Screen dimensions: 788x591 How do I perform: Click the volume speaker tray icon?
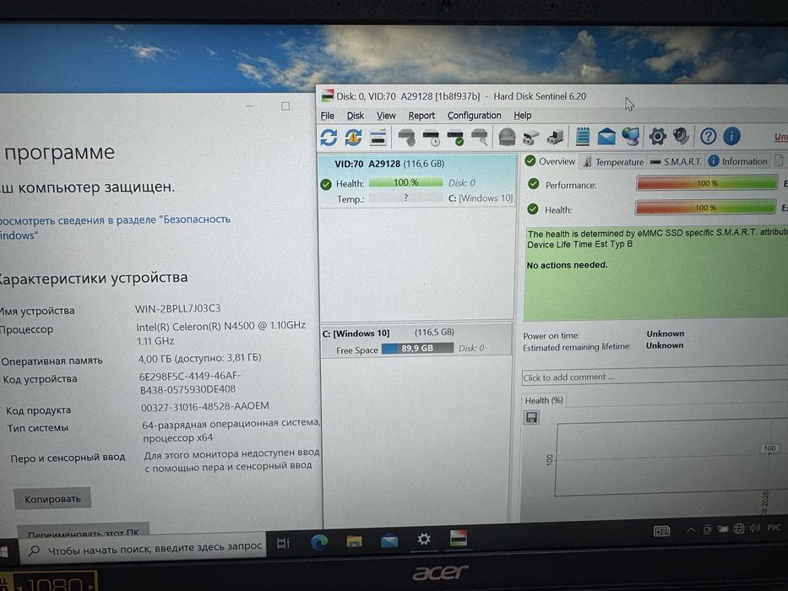[754, 528]
